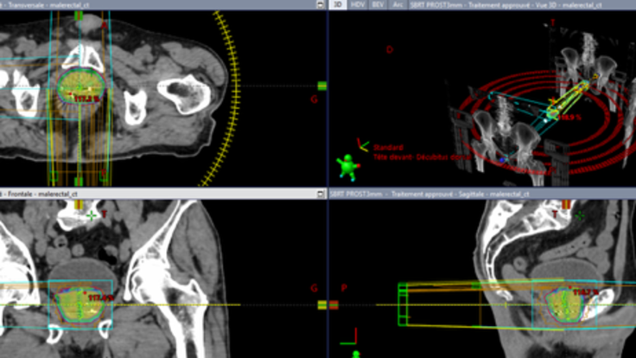Click the red-green axis indicator in sagittal pane
Image resolution: width=636 pixels, height=358 pixels.
coord(349,337)
